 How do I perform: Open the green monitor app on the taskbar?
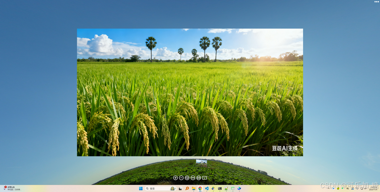pyautogui.click(x=233, y=188)
